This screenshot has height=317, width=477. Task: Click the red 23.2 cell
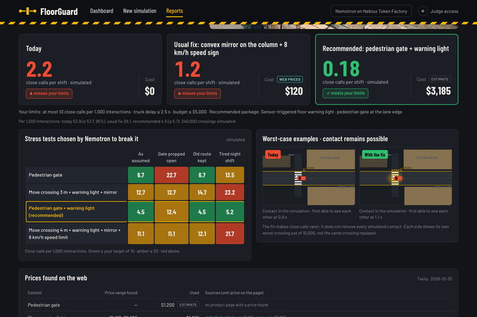coord(230,192)
